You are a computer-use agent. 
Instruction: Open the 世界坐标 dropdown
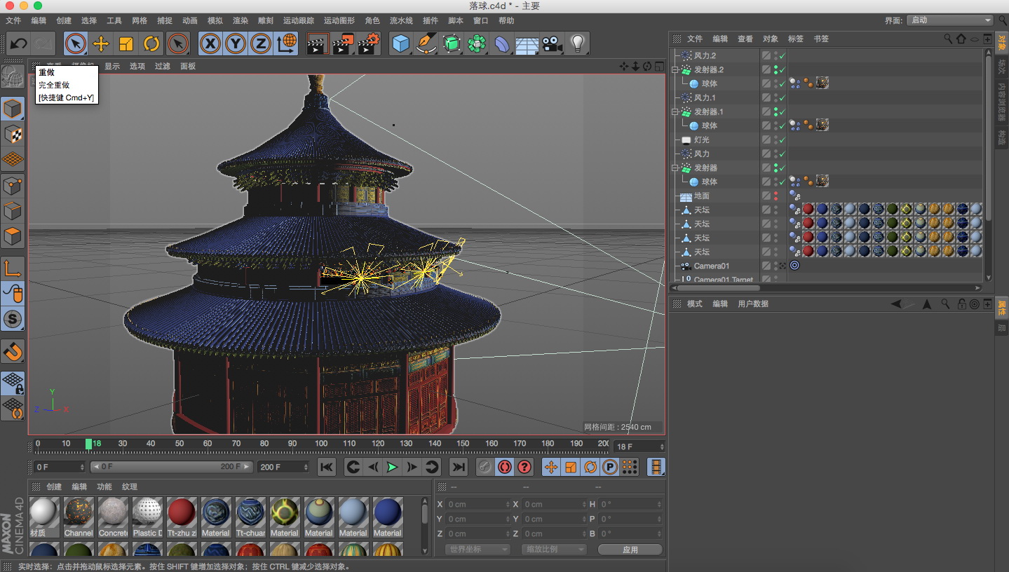478,550
